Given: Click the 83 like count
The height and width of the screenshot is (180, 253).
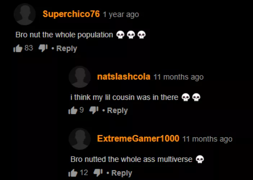Looking at the screenshot, I should pos(29,48).
